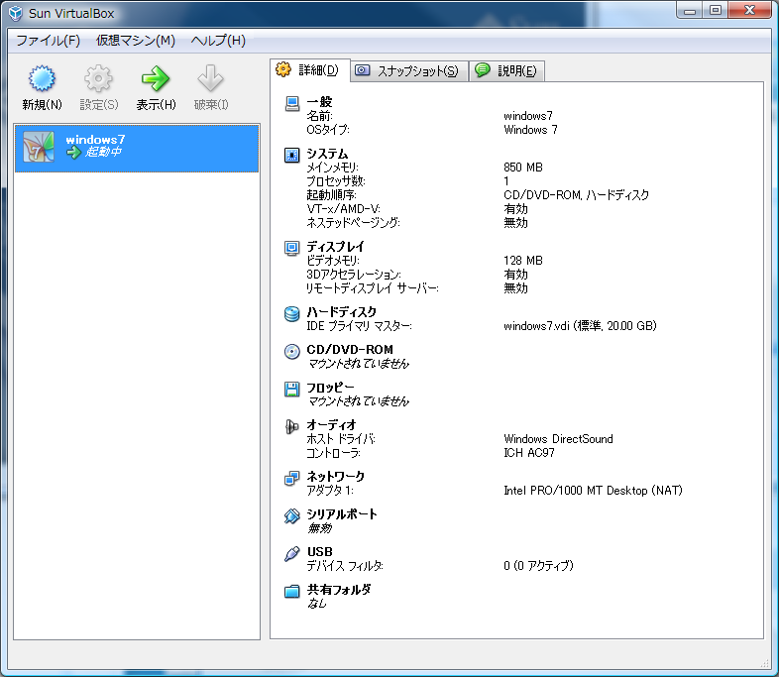Open the オーディオ settings link
Viewport: 779px width, 677px height.
point(331,425)
